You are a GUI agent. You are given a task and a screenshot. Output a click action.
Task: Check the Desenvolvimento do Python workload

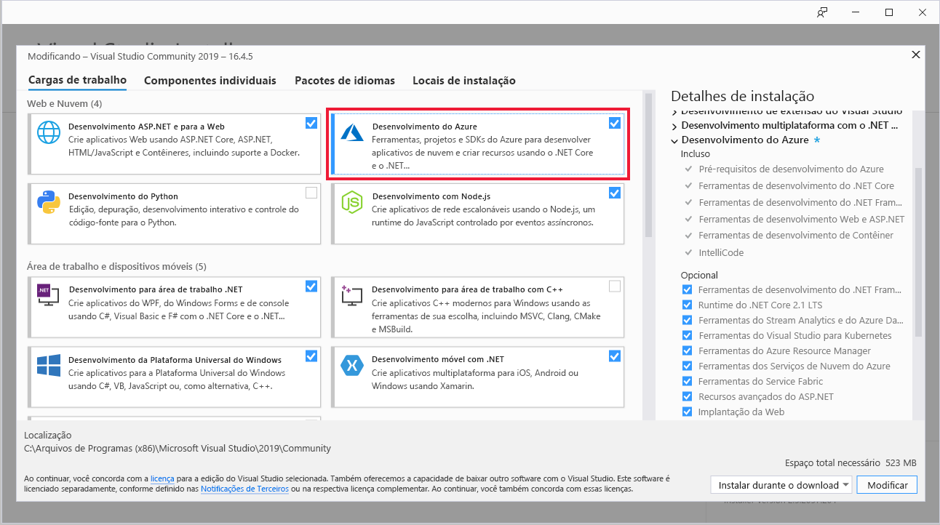click(x=311, y=193)
